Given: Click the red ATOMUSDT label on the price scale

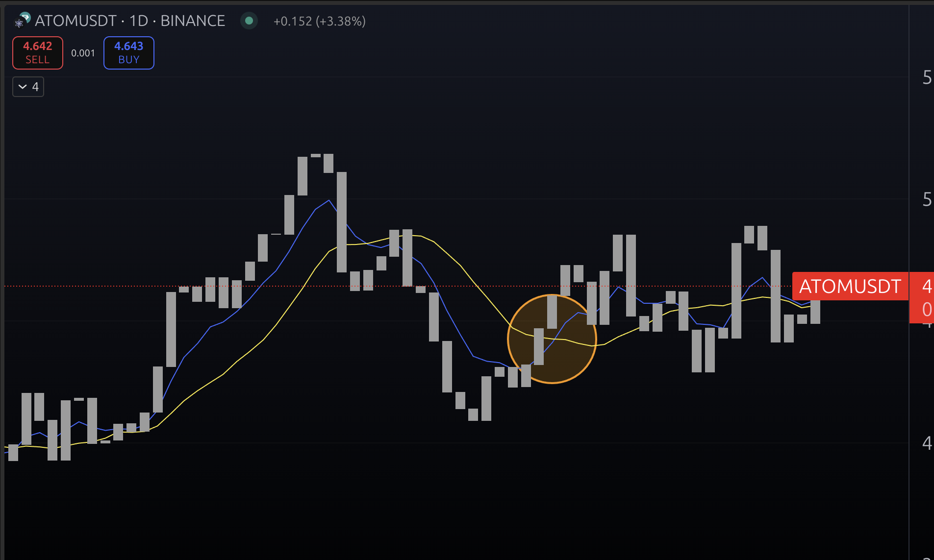Looking at the screenshot, I should pos(851,286).
